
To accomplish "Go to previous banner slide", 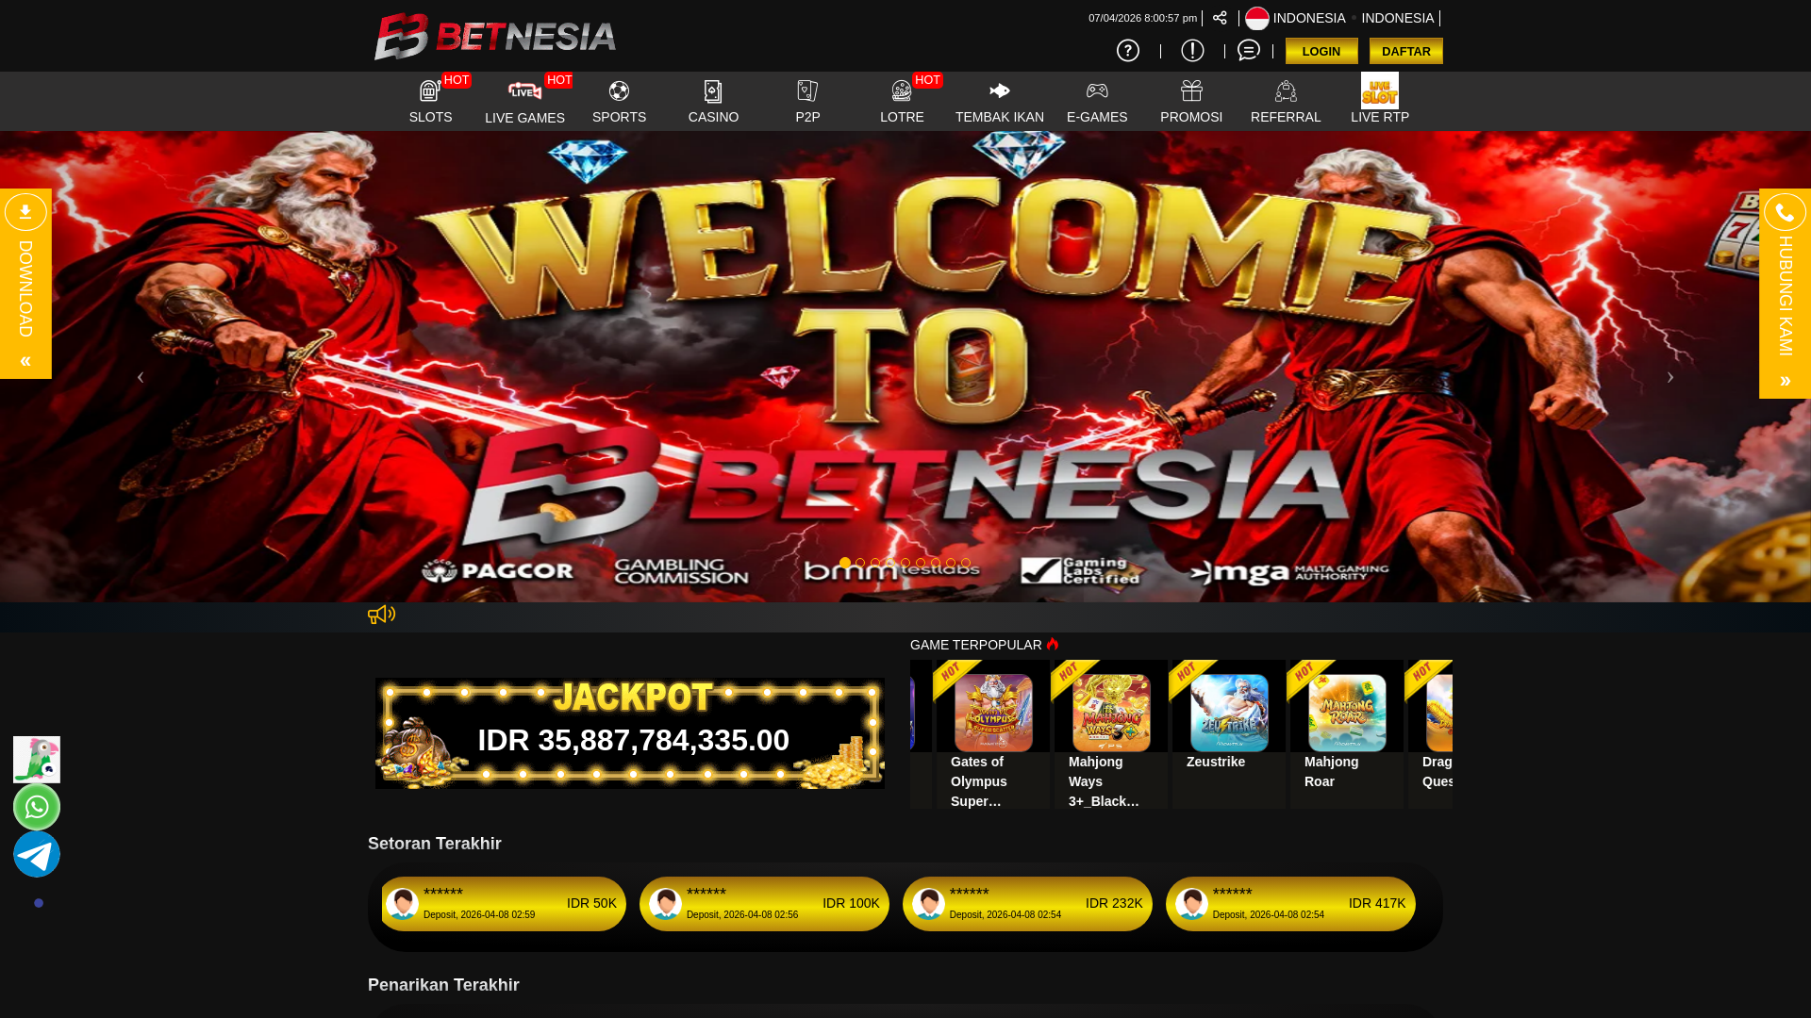I will (x=141, y=377).
